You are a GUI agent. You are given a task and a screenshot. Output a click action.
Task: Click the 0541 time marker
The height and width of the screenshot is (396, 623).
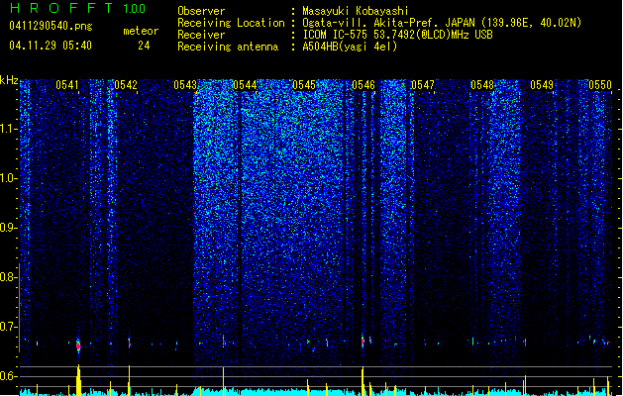point(67,85)
